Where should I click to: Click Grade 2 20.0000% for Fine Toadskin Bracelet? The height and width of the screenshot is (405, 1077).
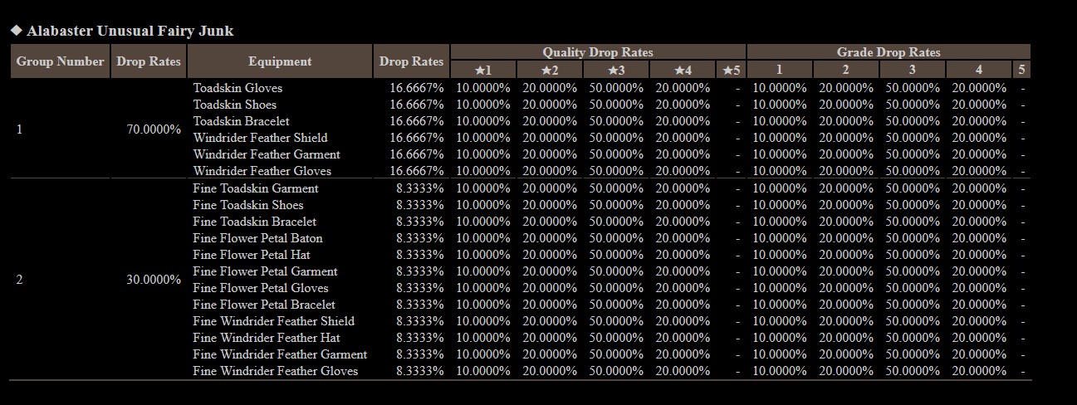pos(846,222)
